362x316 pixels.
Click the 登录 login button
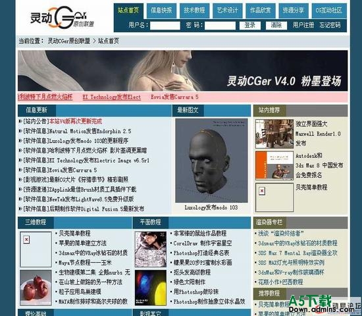250,25
